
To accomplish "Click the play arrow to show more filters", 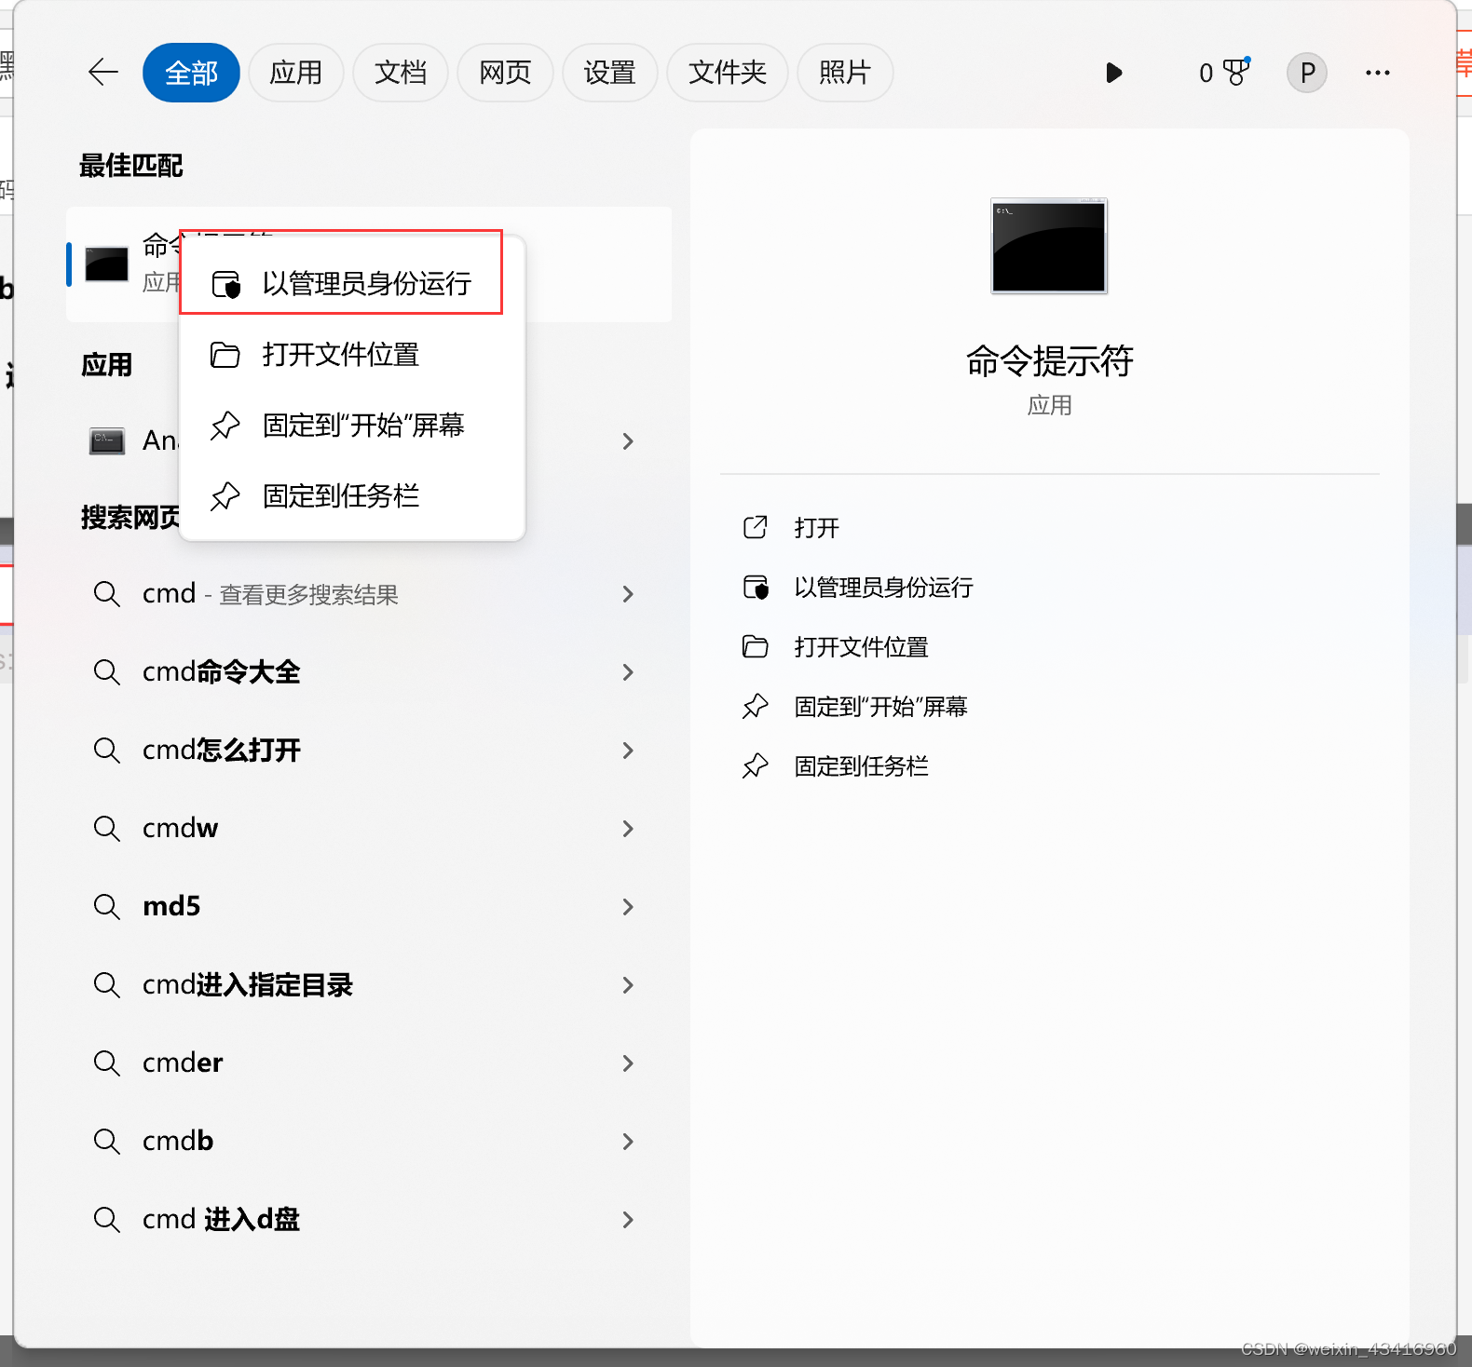I will coord(1113,73).
